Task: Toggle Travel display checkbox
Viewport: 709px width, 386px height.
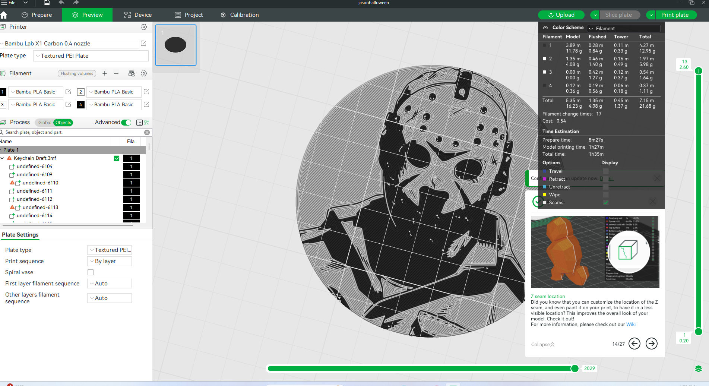Action: [x=606, y=171]
